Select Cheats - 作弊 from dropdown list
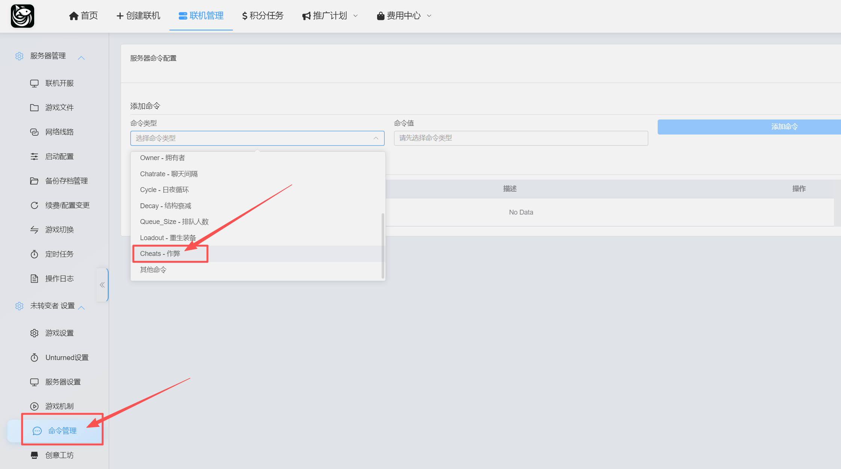This screenshot has height=469, width=841. point(160,254)
